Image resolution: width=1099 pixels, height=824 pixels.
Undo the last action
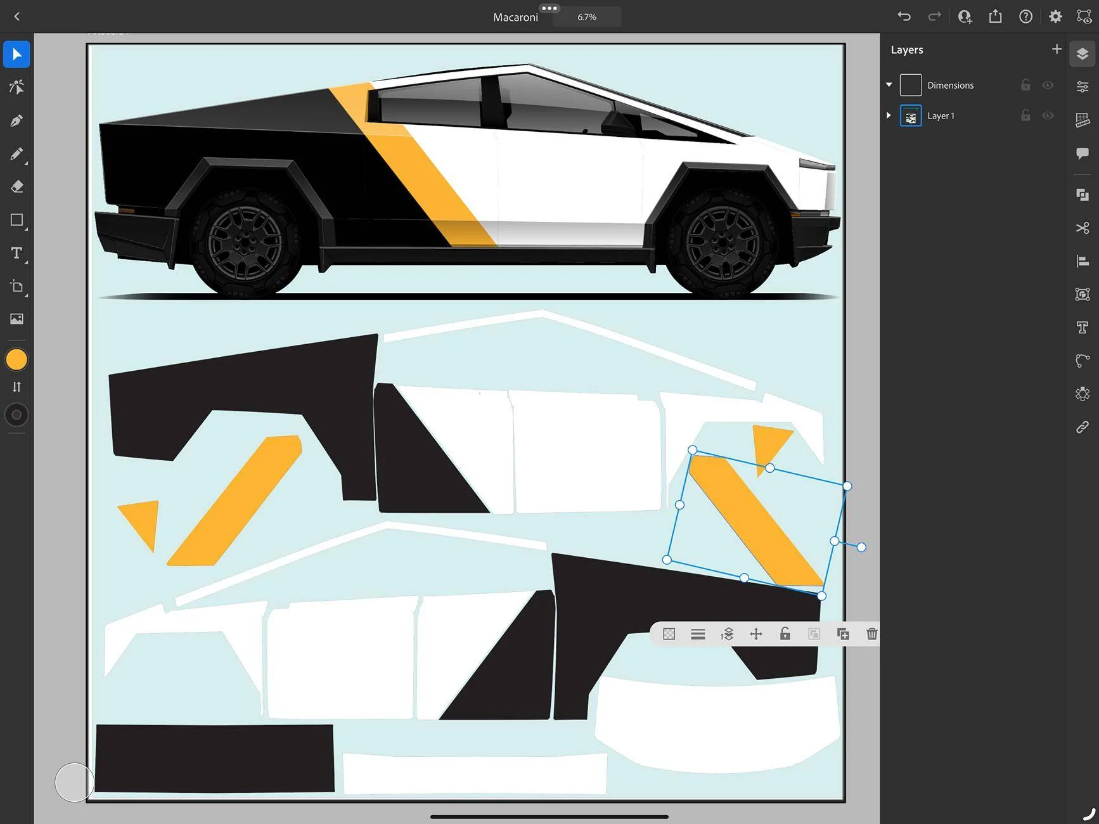[904, 16]
